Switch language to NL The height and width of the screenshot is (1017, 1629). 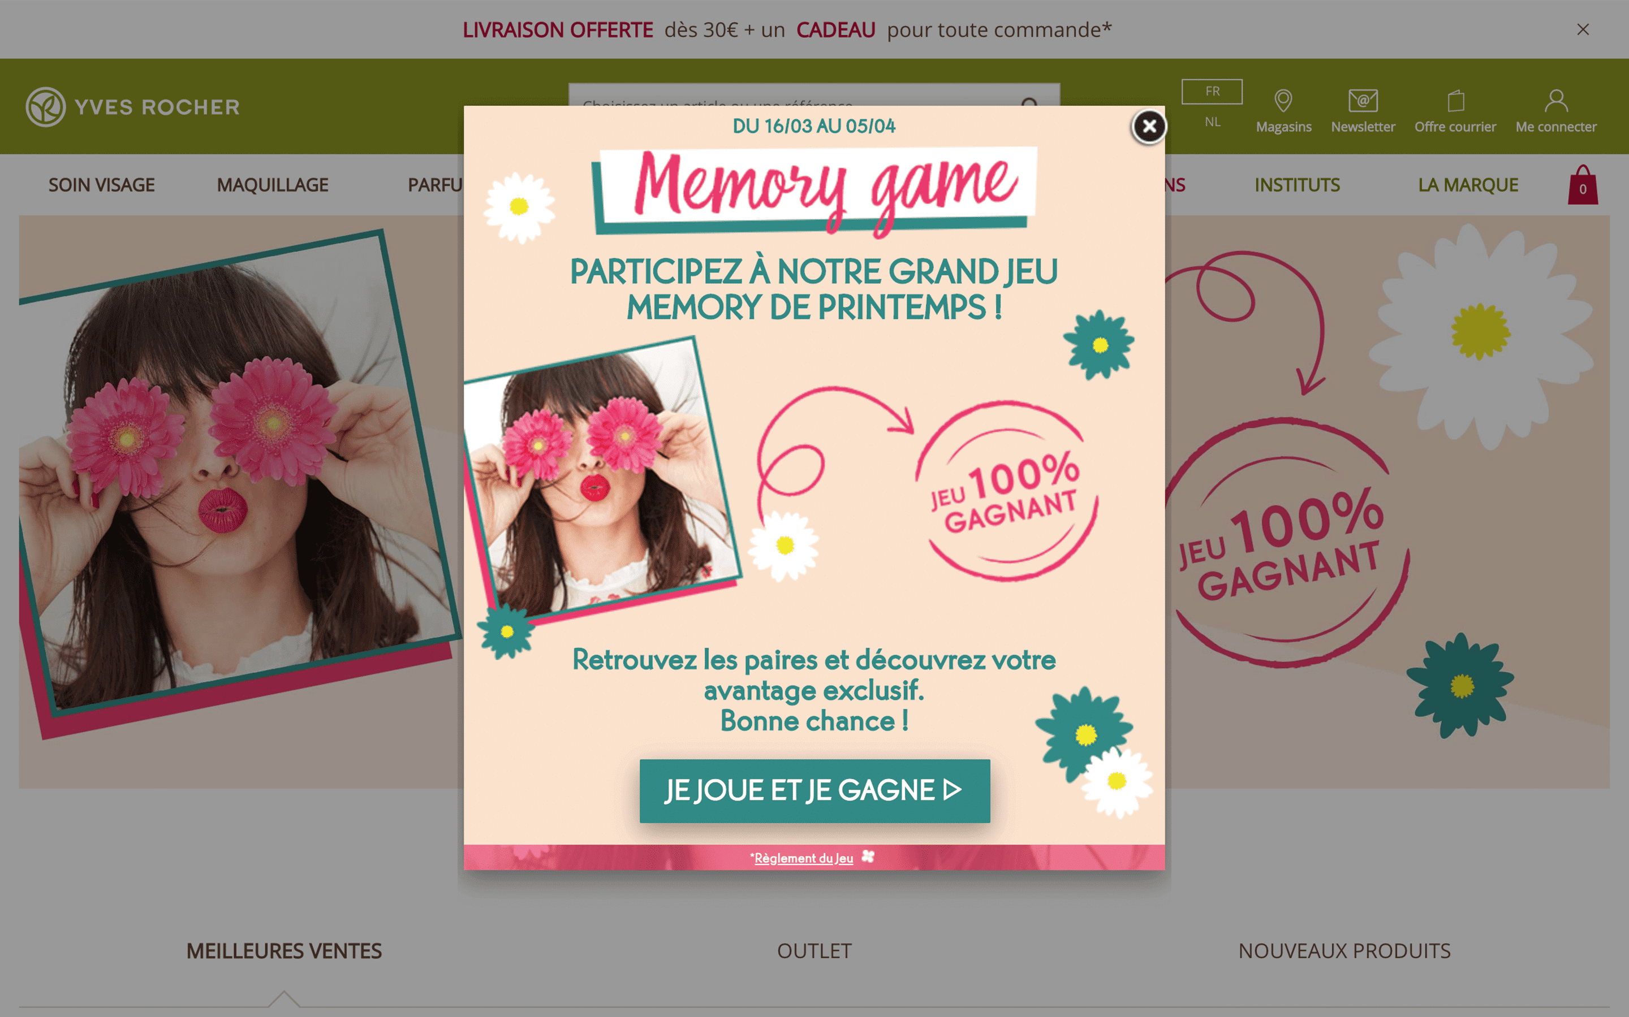pos(1212,122)
